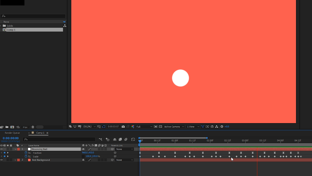Open grid and guide options

[99, 126]
